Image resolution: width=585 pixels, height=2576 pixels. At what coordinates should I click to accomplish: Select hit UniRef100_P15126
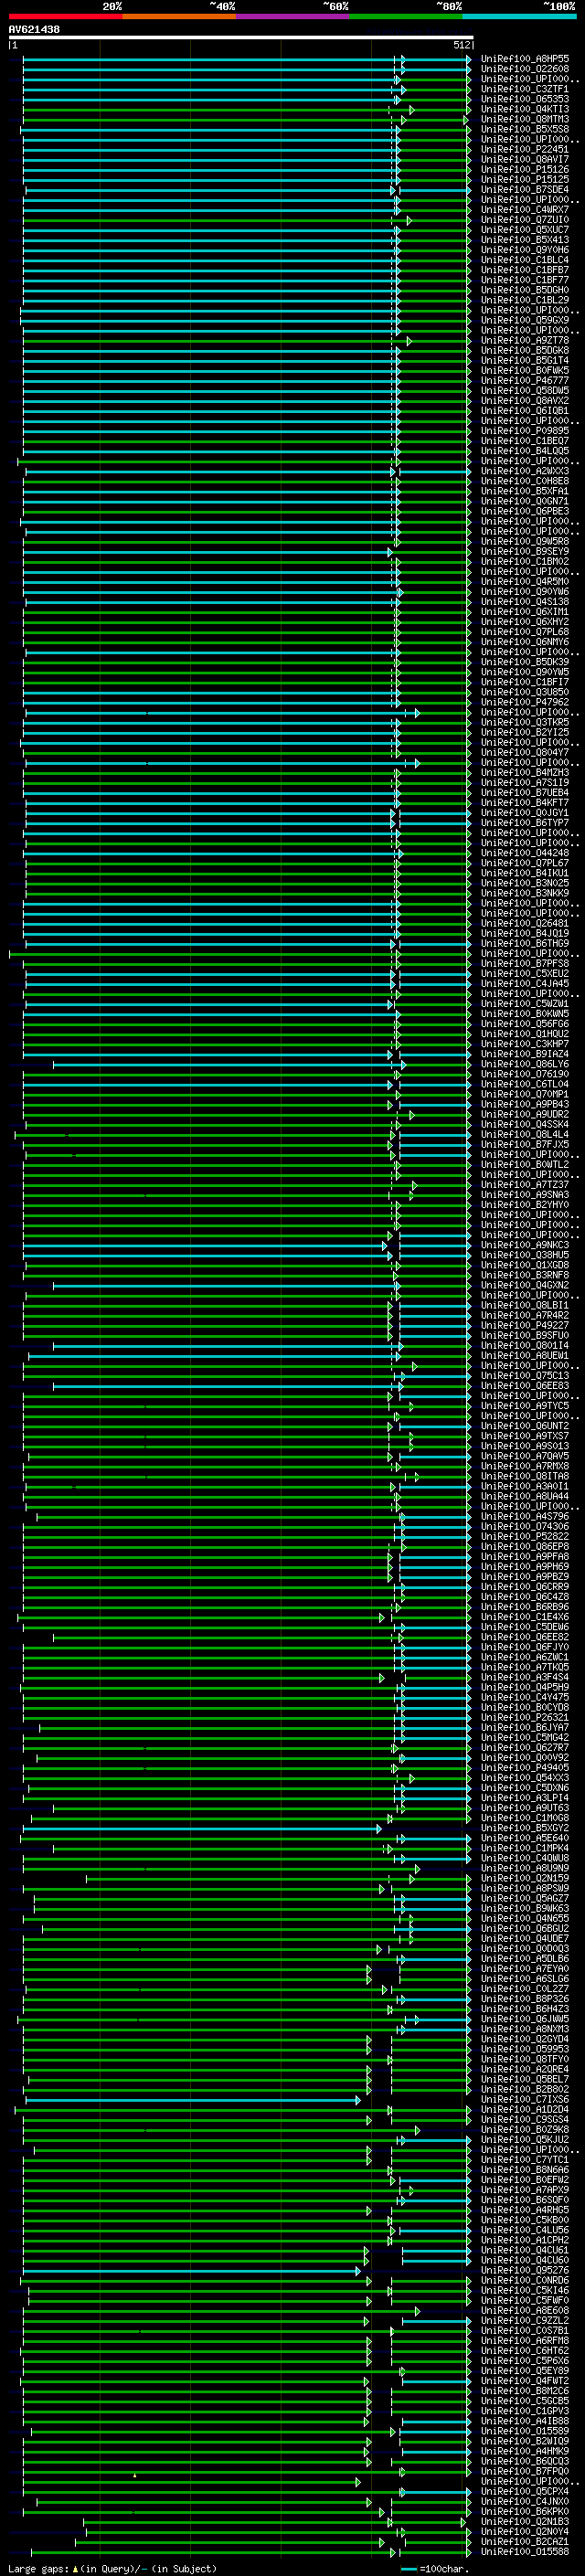tap(525, 169)
